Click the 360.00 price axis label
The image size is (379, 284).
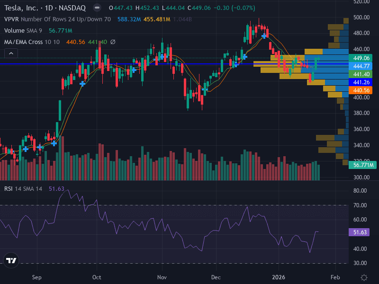click(361, 129)
